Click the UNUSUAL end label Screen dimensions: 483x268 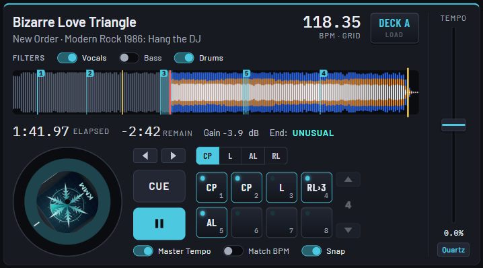click(x=313, y=133)
